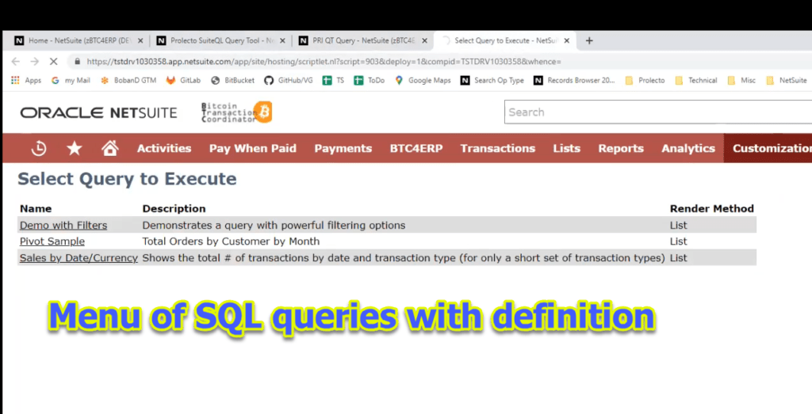Click the Oracle NetSuite logo

[x=99, y=112]
